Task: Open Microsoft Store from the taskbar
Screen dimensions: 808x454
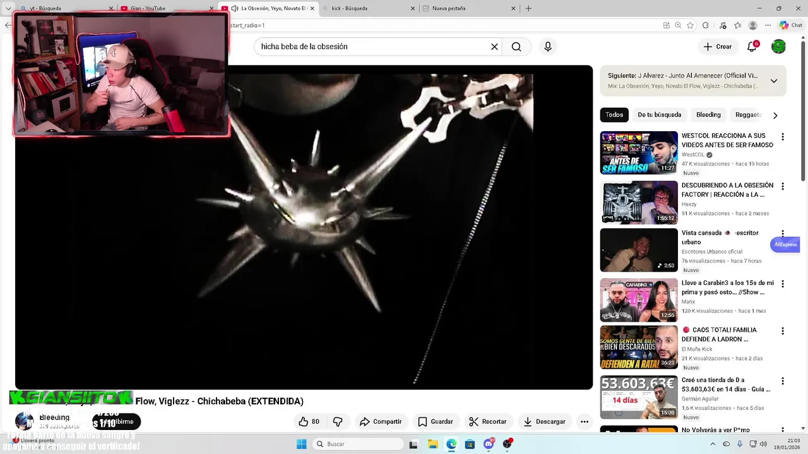Action: (470, 444)
